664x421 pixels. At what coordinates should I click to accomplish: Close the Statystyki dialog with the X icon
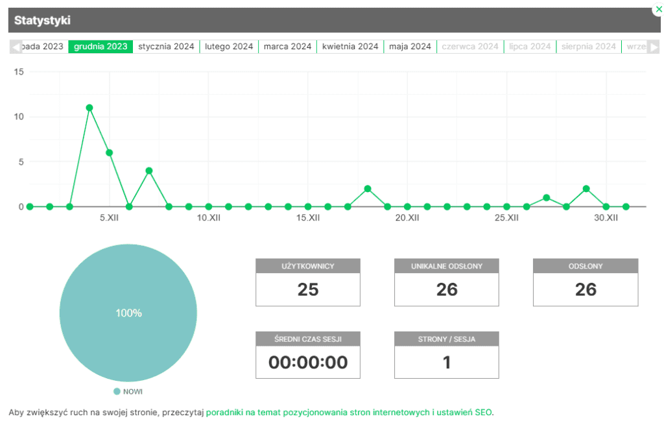click(659, 9)
